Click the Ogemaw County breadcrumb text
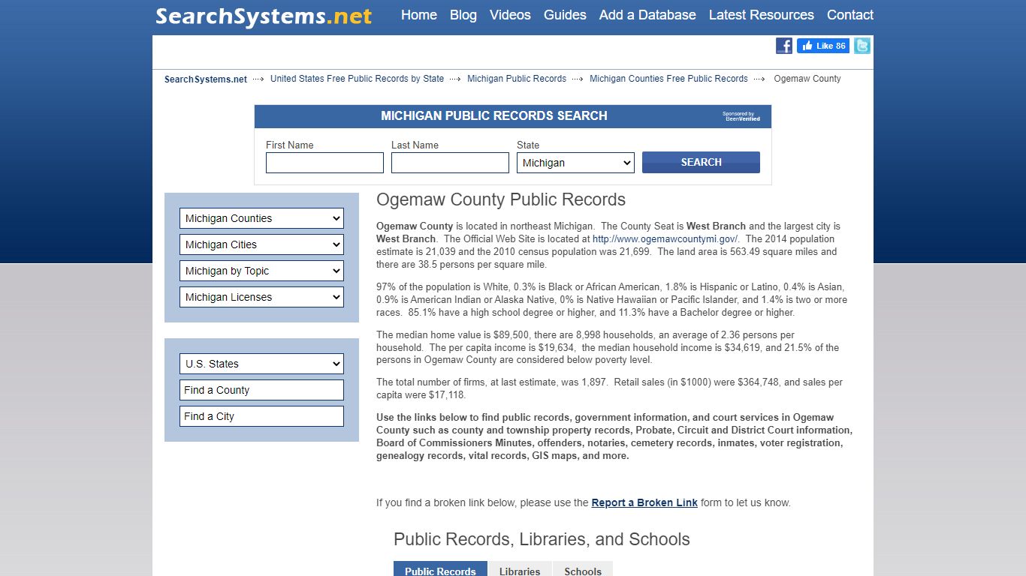This screenshot has height=576, width=1026. tap(807, 79)
